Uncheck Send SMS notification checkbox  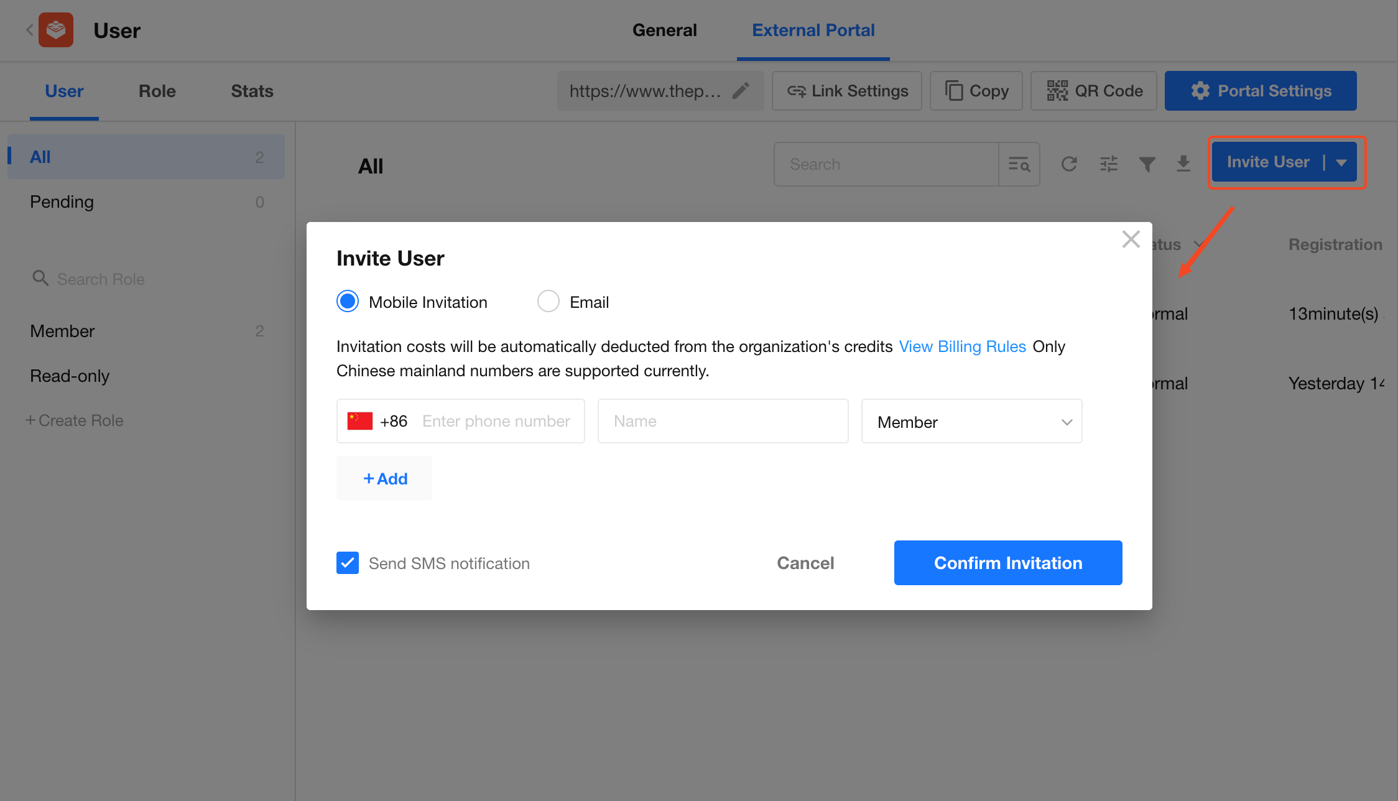(348, 563)
